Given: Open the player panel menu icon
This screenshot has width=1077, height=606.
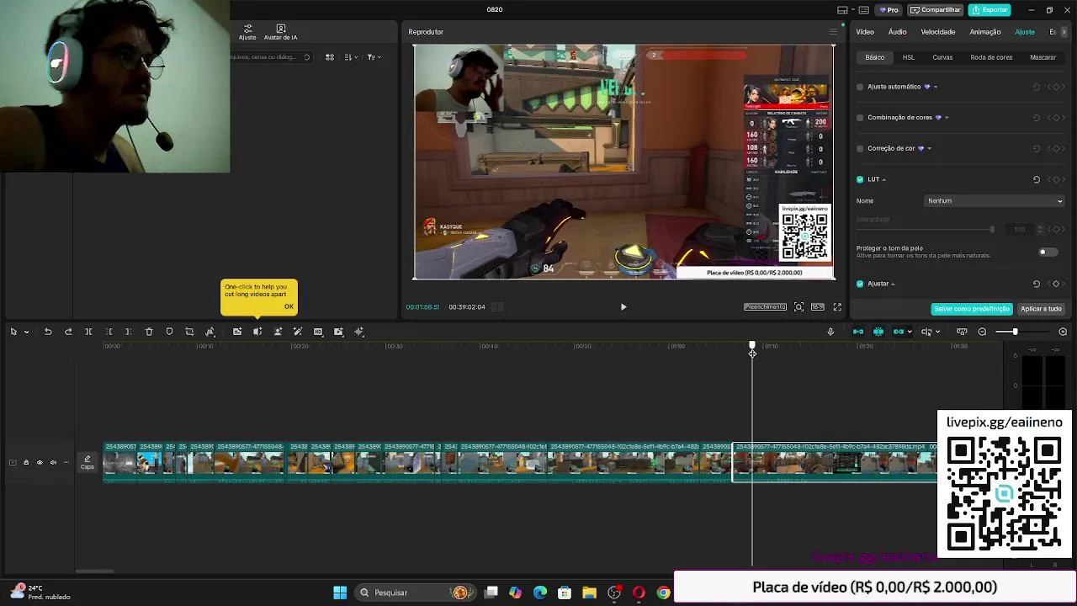Looking at the screenshot, I should 833,32.
